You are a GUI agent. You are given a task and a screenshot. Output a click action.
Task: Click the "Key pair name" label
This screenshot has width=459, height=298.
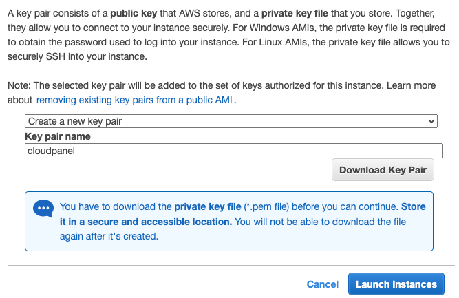58,136
